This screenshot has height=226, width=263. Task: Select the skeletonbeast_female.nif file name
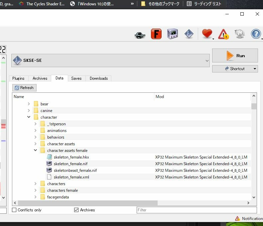tap(75, 170)
